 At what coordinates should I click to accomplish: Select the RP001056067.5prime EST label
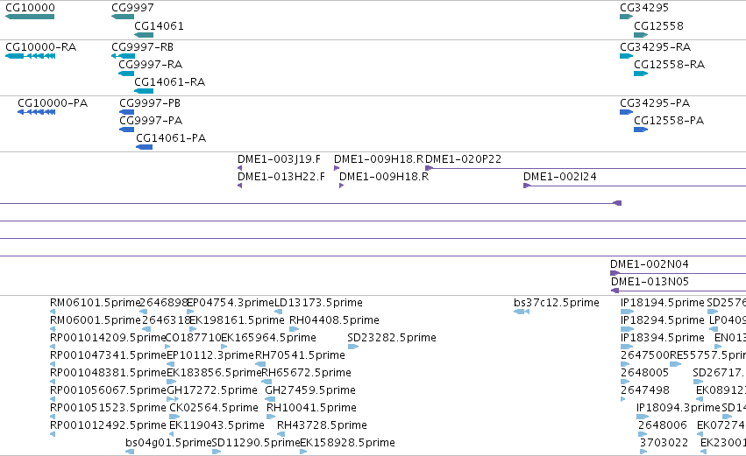pyautogui.click(x=108, y=390)
